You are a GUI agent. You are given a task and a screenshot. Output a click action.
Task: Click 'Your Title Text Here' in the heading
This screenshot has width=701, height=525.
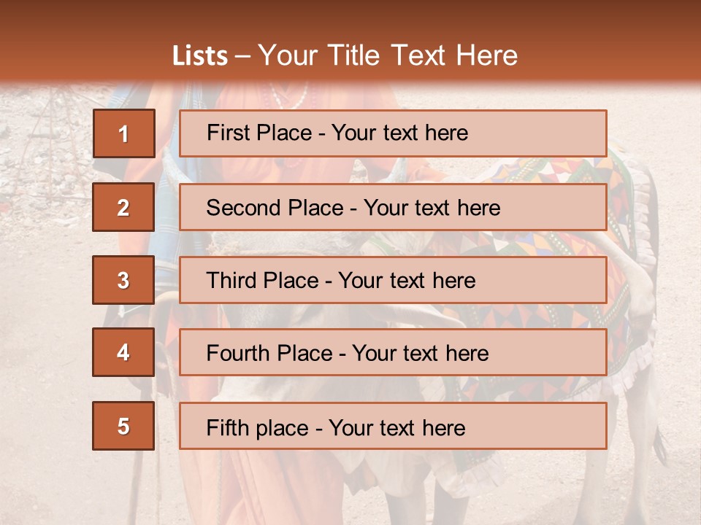388,55
